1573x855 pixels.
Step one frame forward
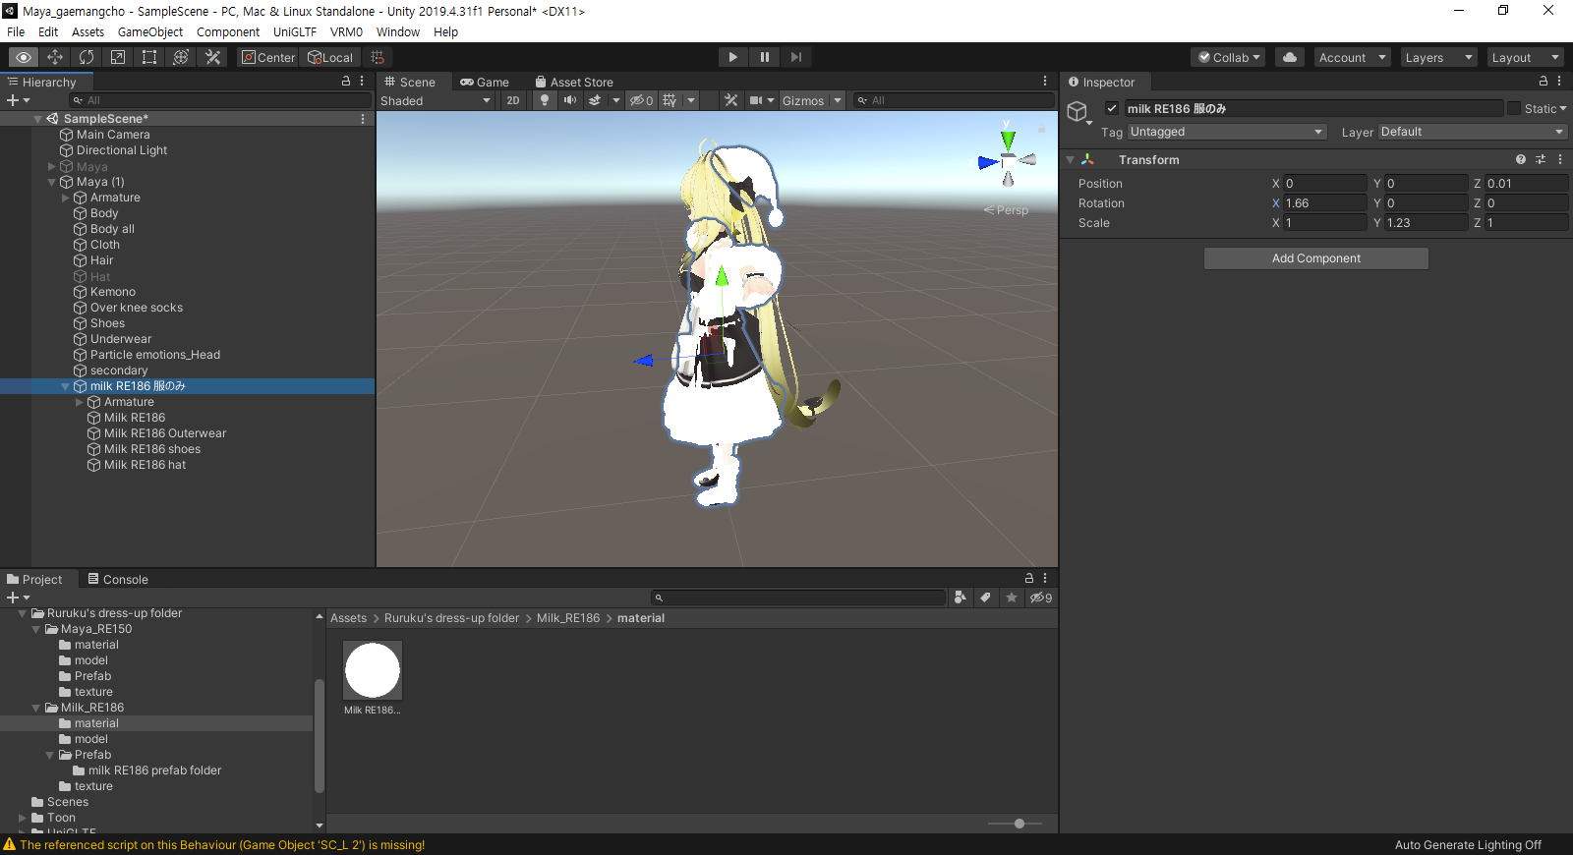coord(795,57)
